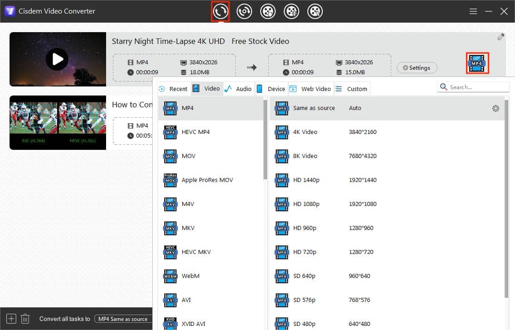Choose the HD 1080p output preset
The height and width of the screenshot is (330, 515).
306,204
